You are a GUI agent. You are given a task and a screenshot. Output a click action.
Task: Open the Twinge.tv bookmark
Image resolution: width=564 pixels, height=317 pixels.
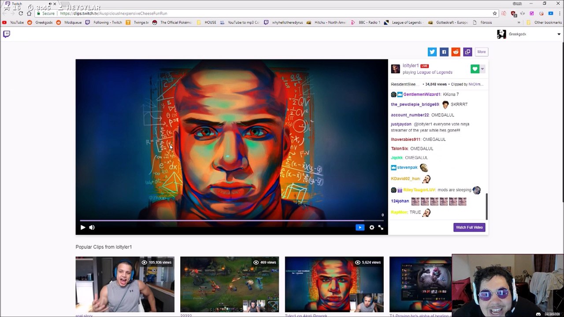click(x=137, y=22)
